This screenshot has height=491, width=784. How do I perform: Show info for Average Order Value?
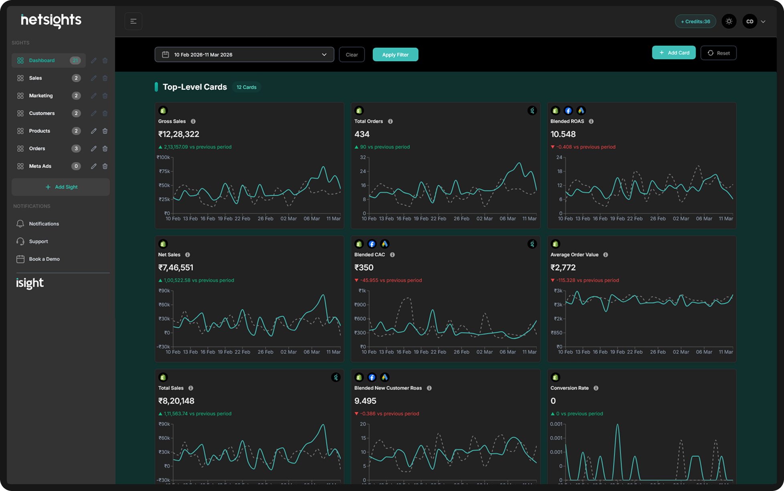(606, 255)
